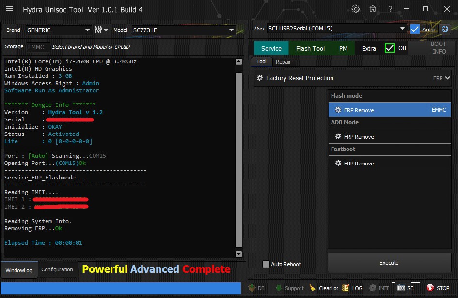
Task: Click the DB database icon
Action: pos(252,288)
